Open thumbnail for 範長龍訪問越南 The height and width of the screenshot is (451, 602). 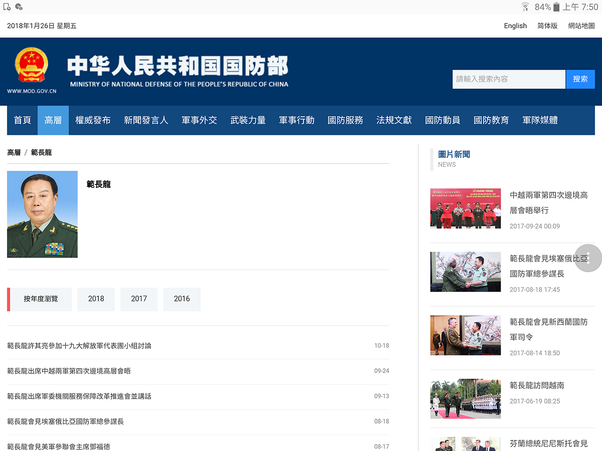(466, 399)
